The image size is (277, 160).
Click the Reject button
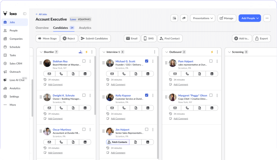click(69, 38)
